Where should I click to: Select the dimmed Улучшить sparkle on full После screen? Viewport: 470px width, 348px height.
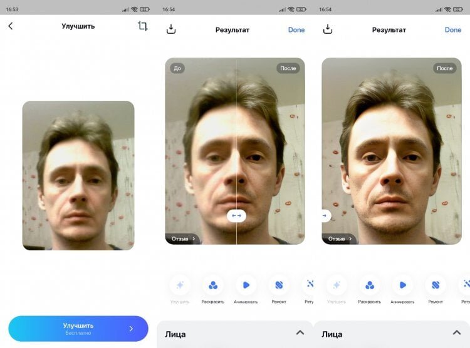337,289
